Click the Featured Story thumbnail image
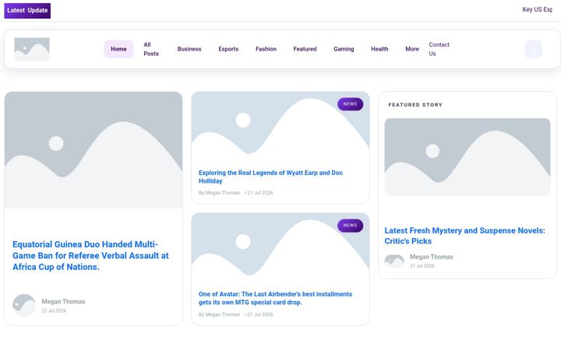The width and height of the screenshot is (561, 350). point(467,157)
